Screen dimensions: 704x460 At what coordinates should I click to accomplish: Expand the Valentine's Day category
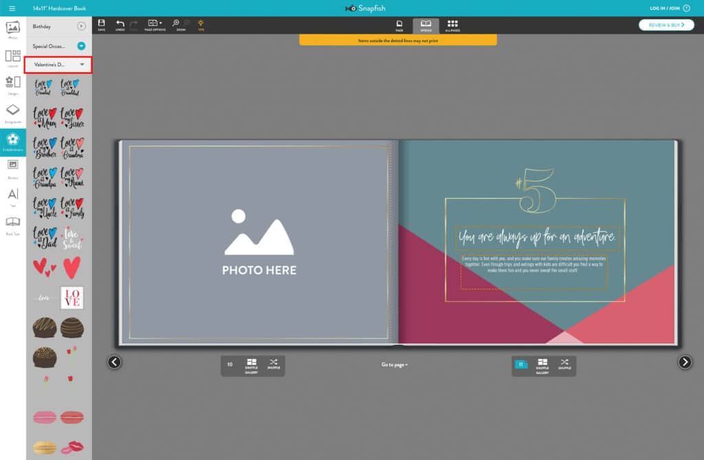pyautogui.click(x=82, y=64)
